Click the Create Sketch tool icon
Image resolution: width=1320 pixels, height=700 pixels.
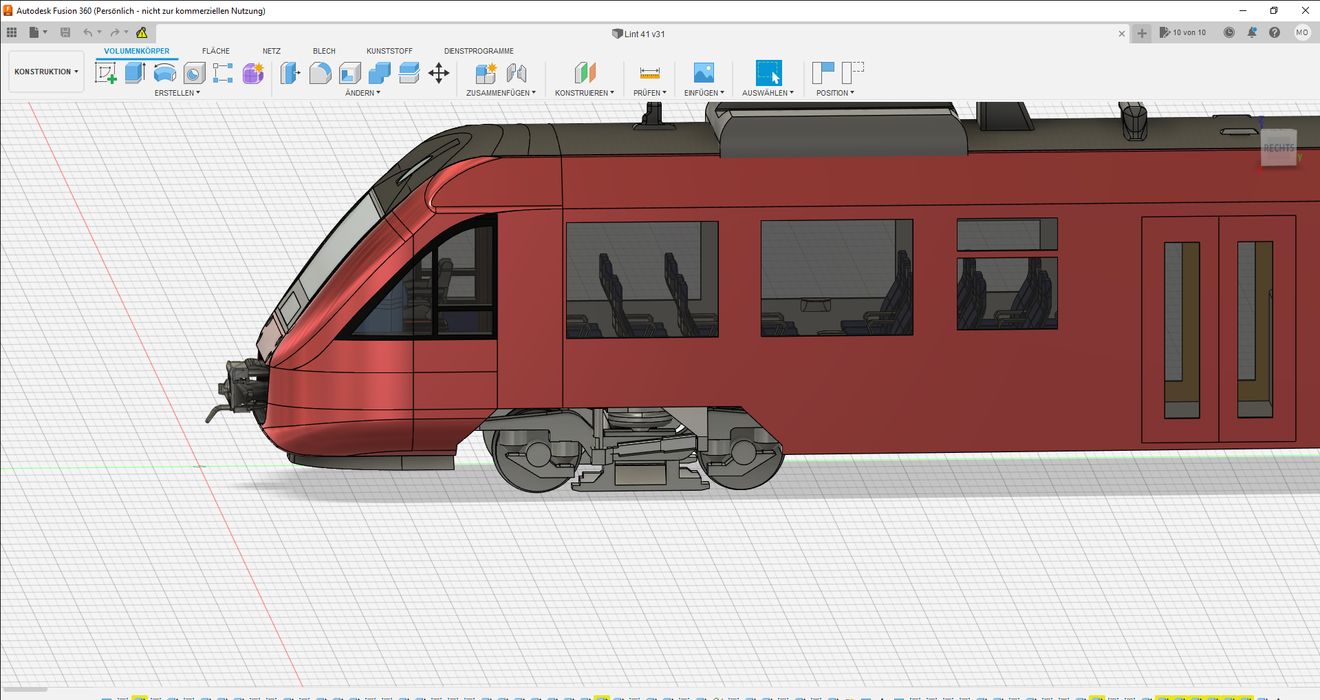[x=105, y=72]
